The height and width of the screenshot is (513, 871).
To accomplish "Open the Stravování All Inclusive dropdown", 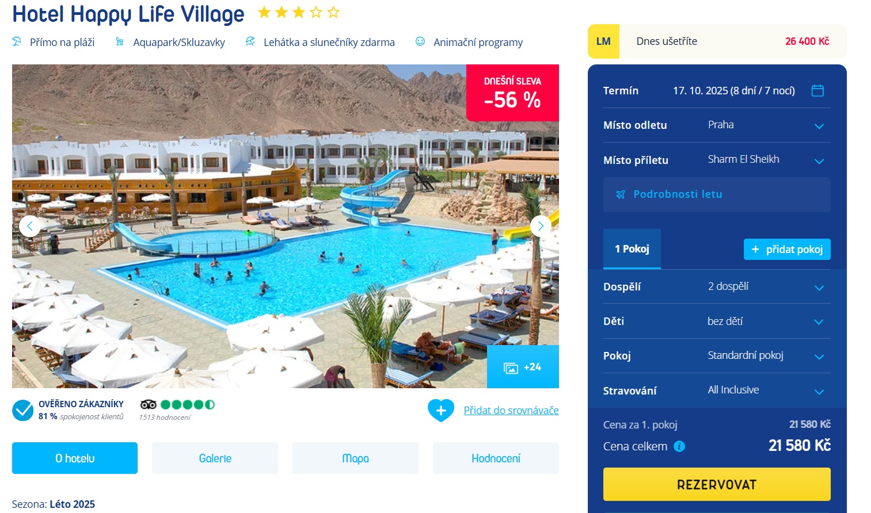I will pyautogui.click(x=717, y=391).
